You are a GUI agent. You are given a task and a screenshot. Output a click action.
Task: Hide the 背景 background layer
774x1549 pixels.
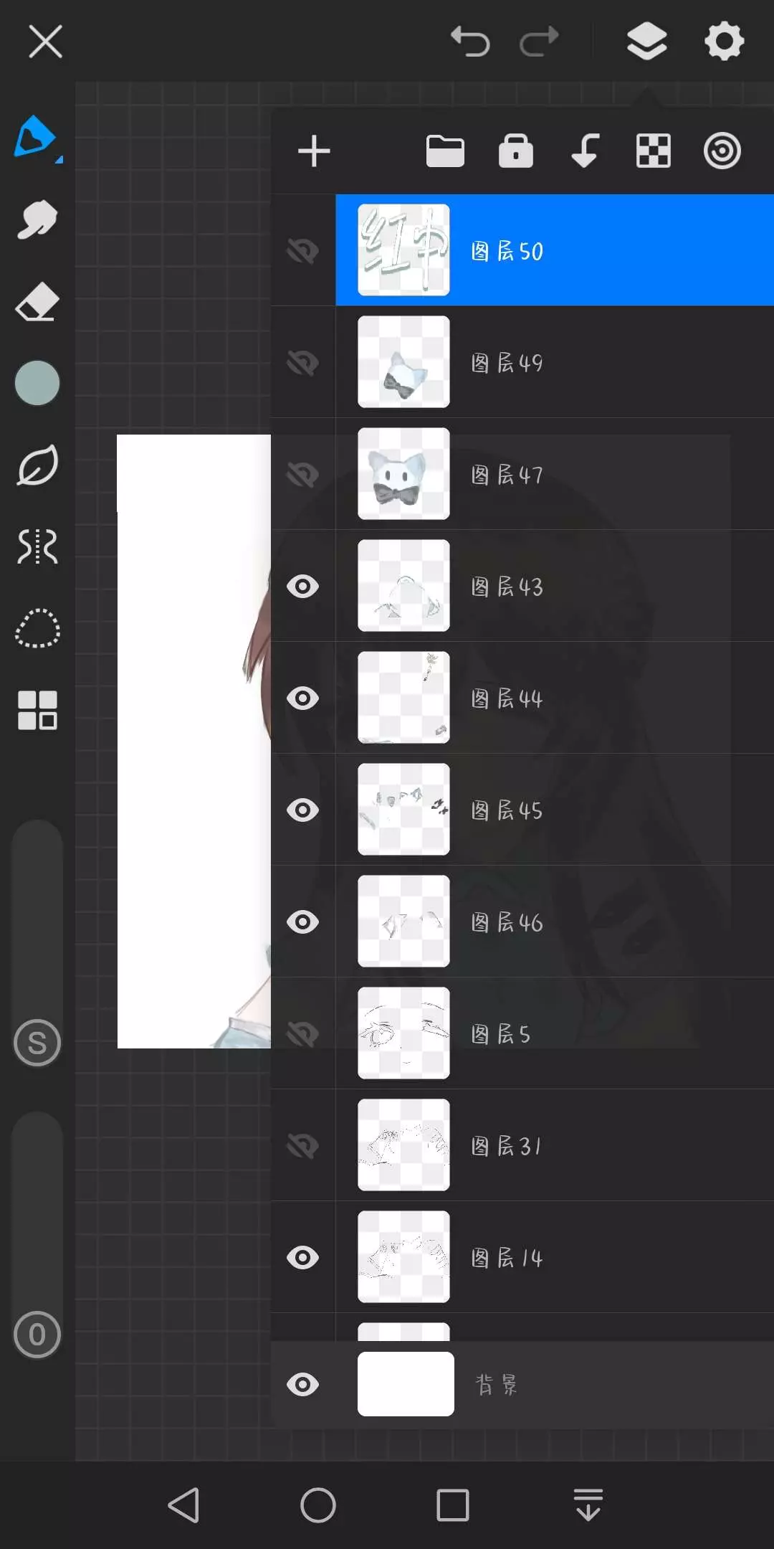302,1385
